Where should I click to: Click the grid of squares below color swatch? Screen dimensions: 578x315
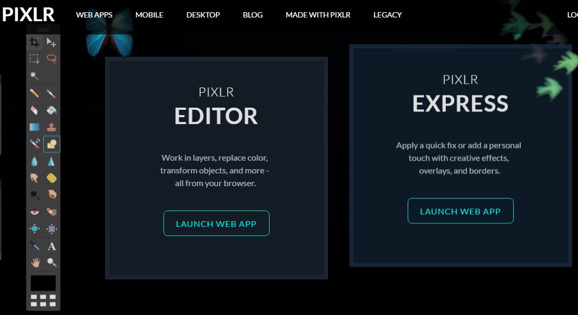click(x=43, y=300)
